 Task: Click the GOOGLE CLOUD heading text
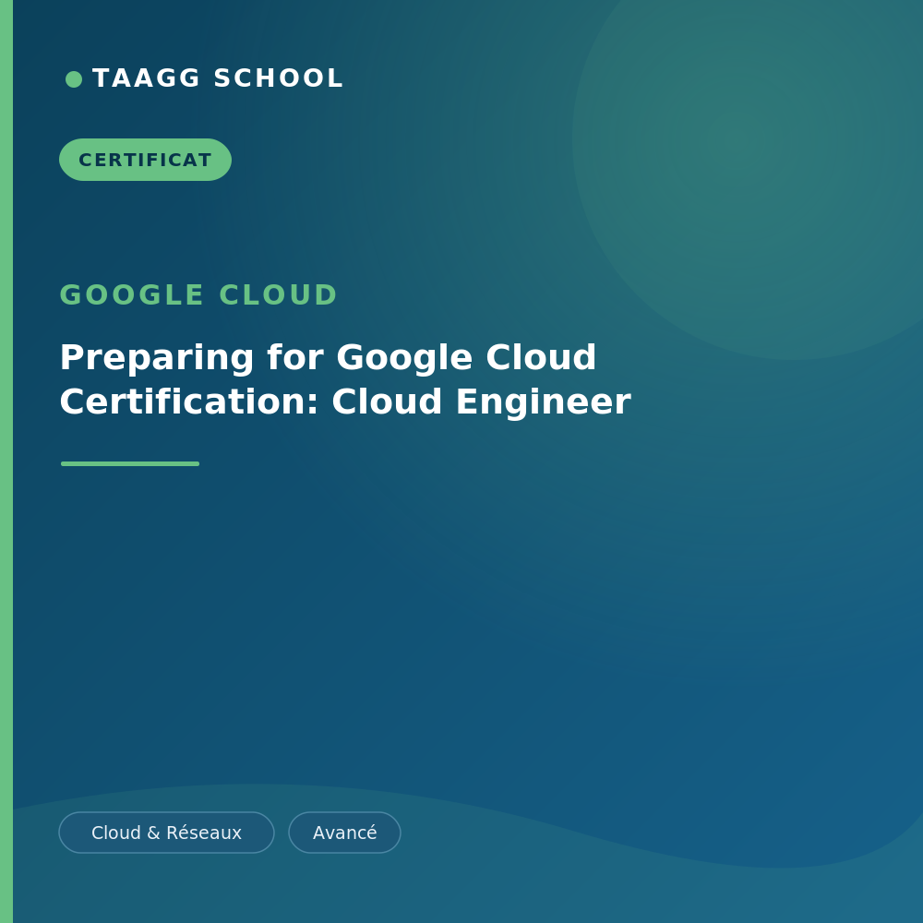coord(198,295)
